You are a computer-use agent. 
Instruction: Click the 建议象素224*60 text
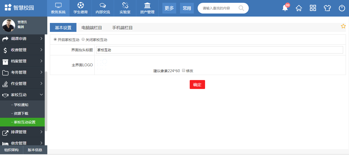[167, 71]
